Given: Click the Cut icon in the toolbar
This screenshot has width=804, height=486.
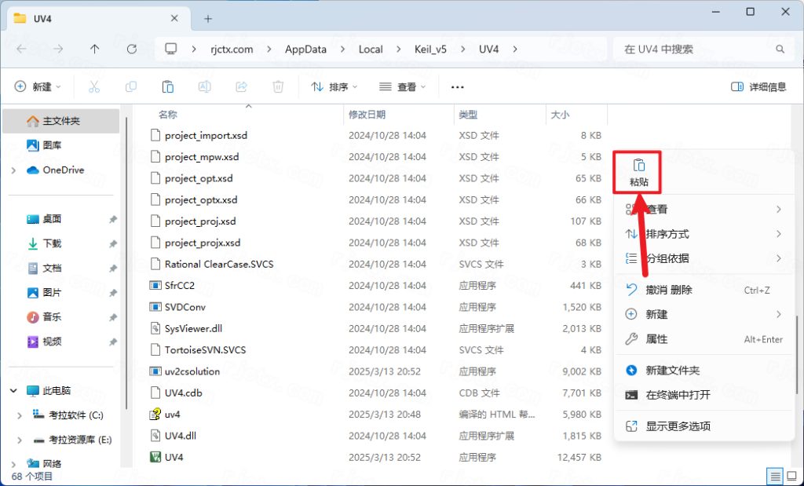Looking at the screenshot, I should [94, 86].
